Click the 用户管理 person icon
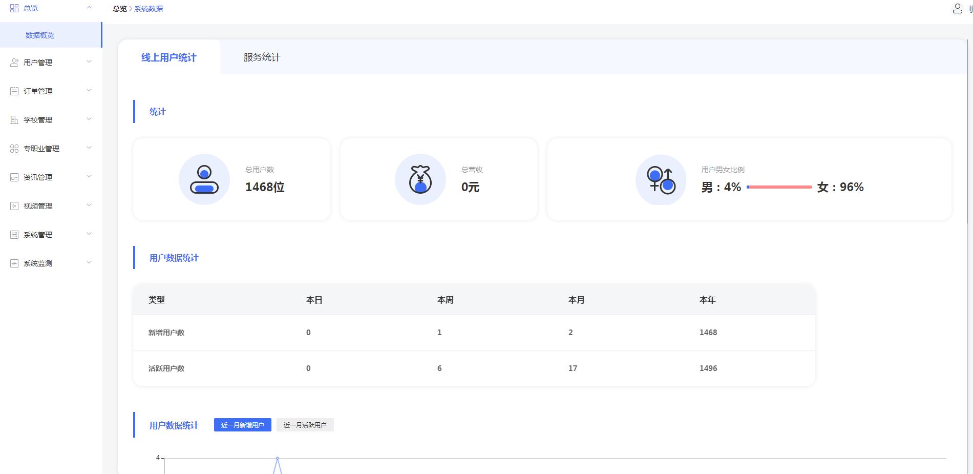 coord(14,63)
